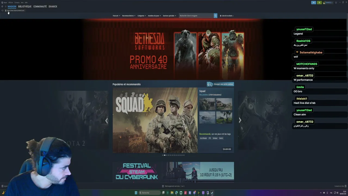Click the downloads icon in Steam's bottom bar

coord(163,186)
